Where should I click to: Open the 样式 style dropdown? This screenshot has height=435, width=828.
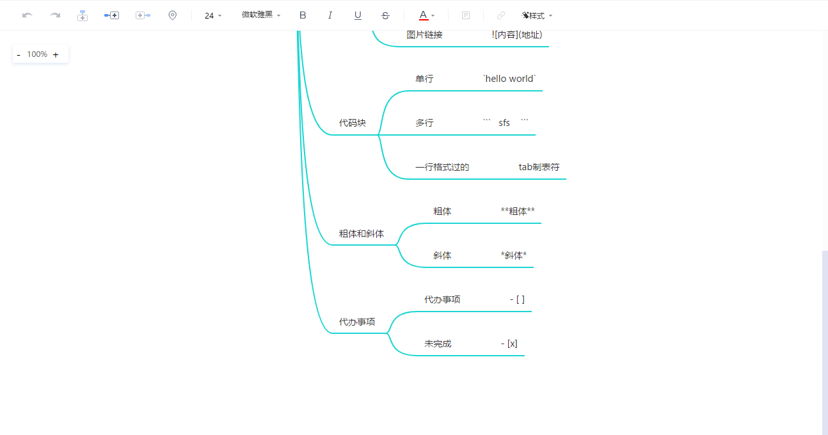[x=537, y=15]
